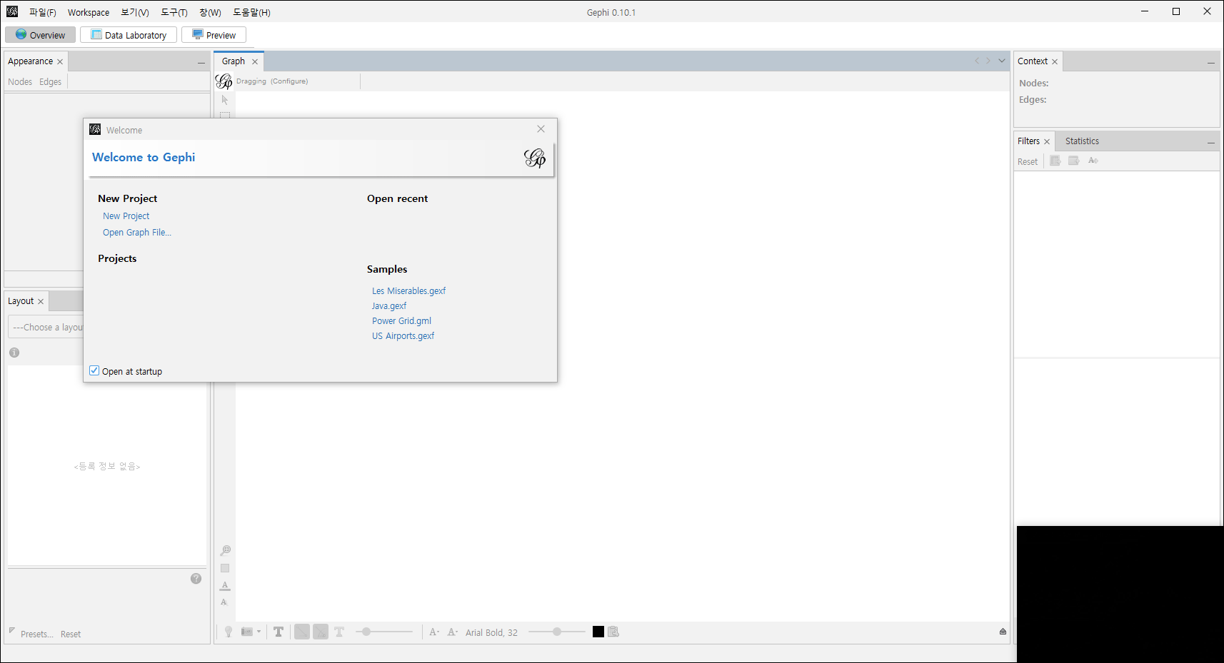Select the Edges tab in Appearance
Image resolution: width=1224 pixels, height=663 pixels.
pos(50,82)
